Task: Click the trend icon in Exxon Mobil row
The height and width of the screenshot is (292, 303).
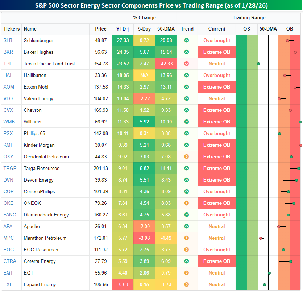Action: (187, 87)
